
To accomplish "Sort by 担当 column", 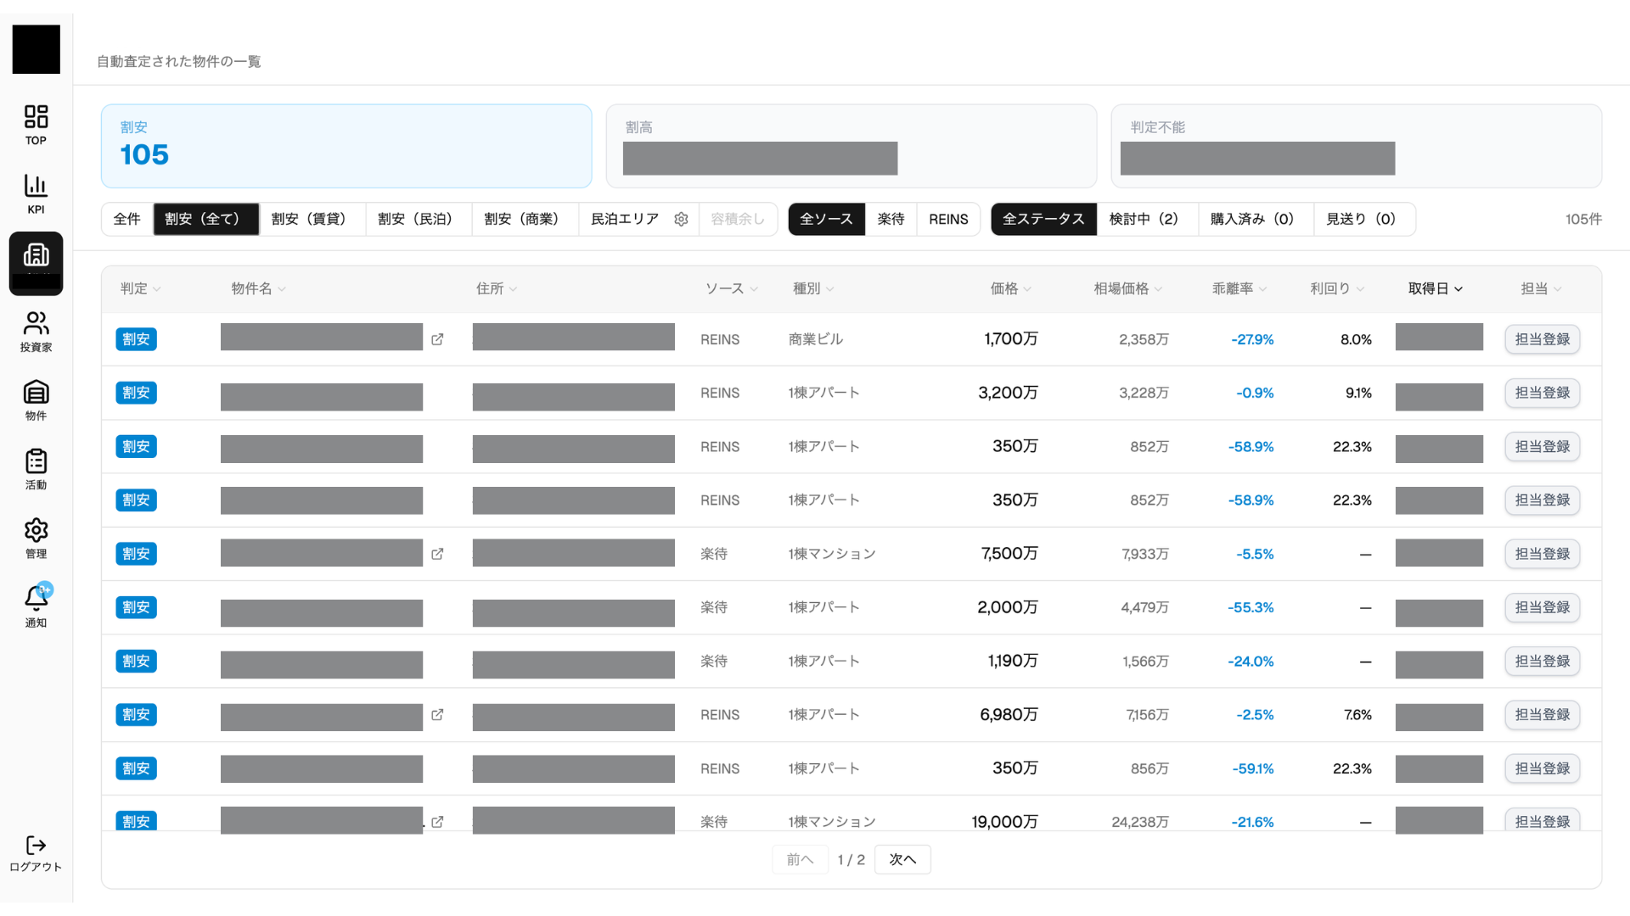I will (x=1541, y=288).
